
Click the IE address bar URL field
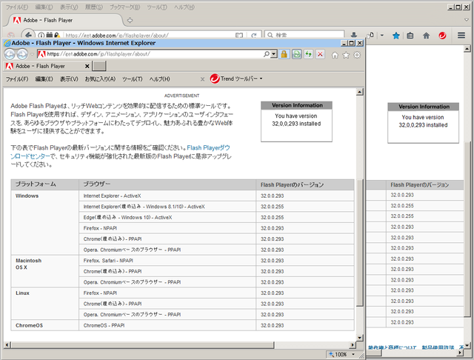pyautogui.click(x=154, y=54)
